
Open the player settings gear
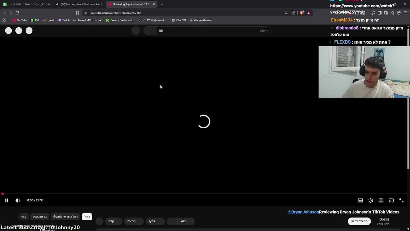click(x=371, y=201)
